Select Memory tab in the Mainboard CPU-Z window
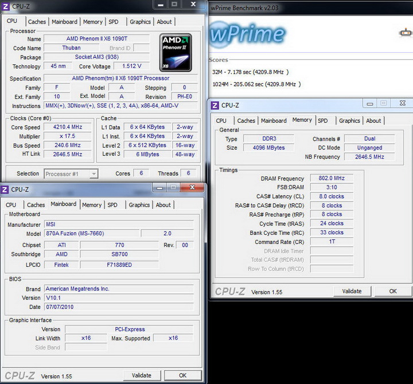413x384 pixels. (x=92, y=205)
